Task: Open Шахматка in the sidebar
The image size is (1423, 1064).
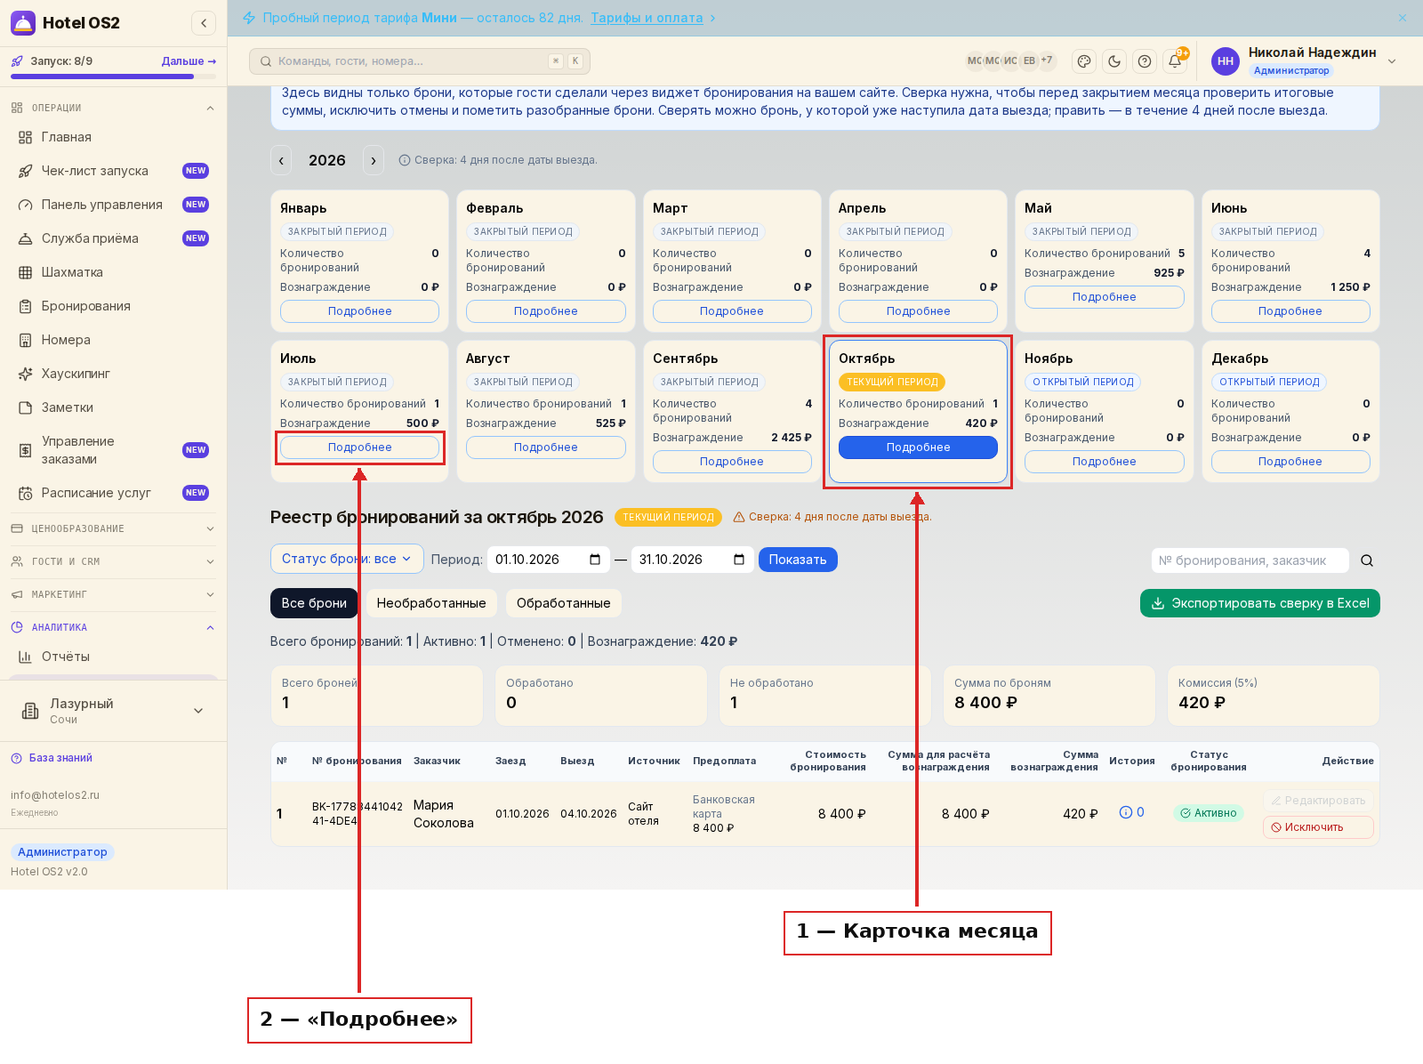Action: tap(114, 272)
